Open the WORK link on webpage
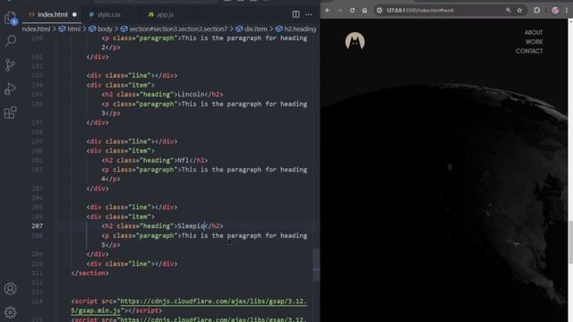The height and width of the screenshot is (322, 573). tap(534, 42)
